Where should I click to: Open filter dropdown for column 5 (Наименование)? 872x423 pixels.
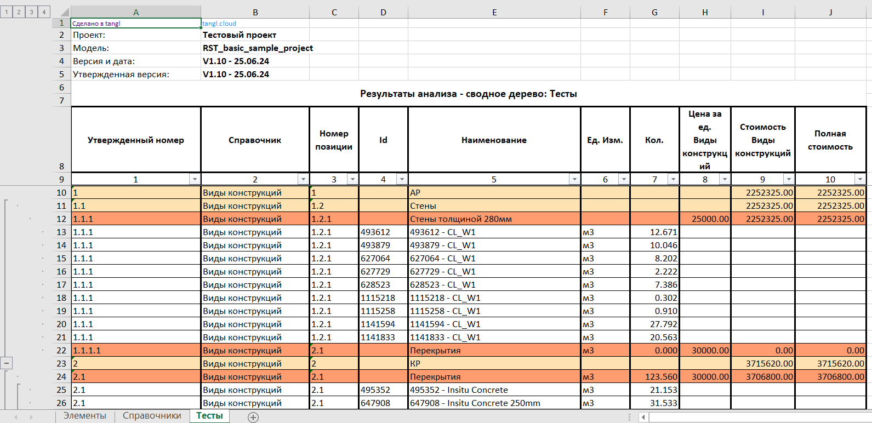(574, 179)
